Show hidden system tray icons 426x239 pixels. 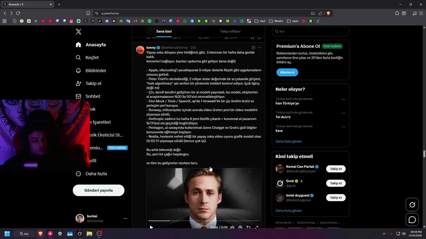(384, 234)
